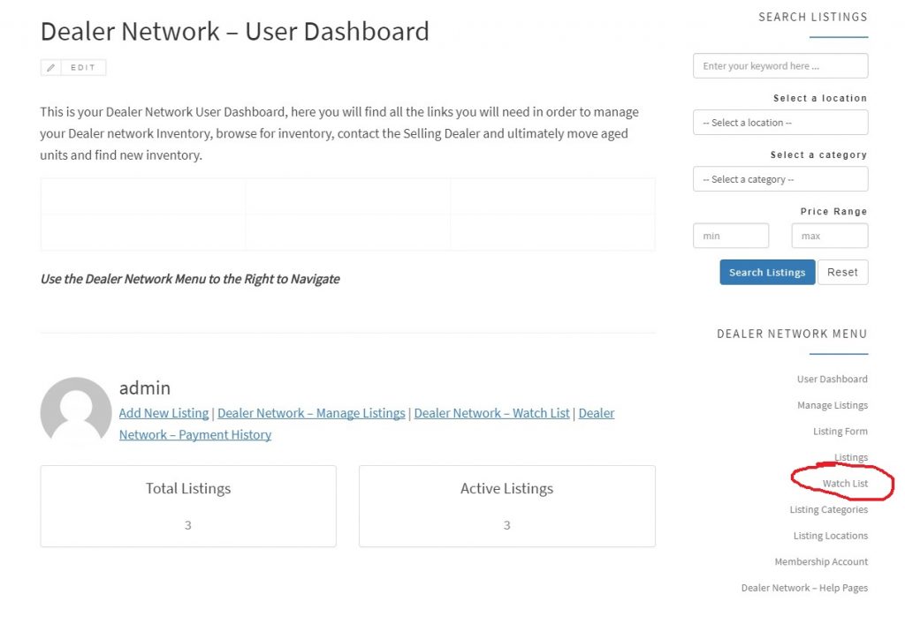The height and width of the screenshot is (624, 905).
Task: Click the max price field
Action: coord(829,236)
